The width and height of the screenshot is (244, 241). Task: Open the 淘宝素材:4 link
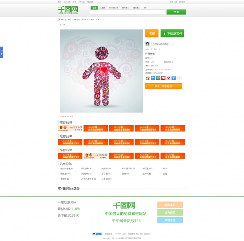(x=65, y=174)
